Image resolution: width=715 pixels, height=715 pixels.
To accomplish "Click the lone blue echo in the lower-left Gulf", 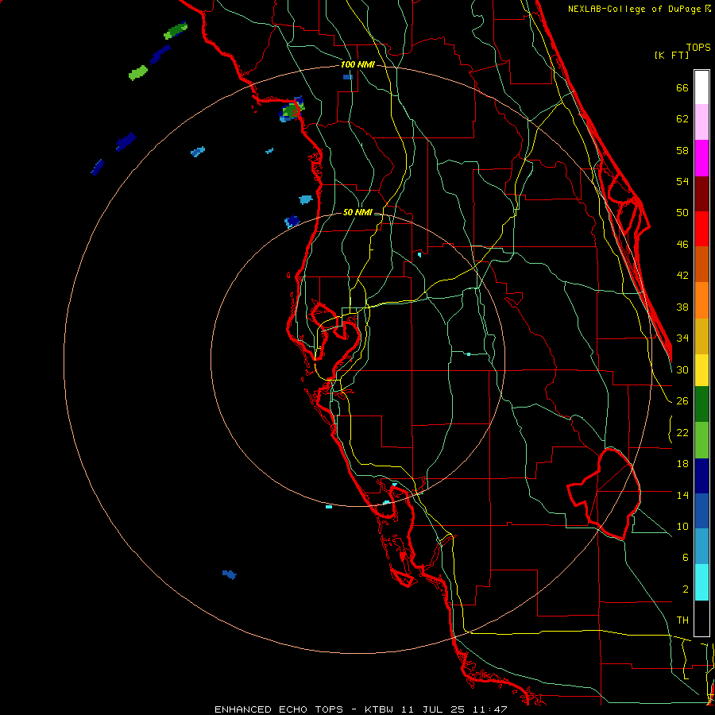I will 230,574.
